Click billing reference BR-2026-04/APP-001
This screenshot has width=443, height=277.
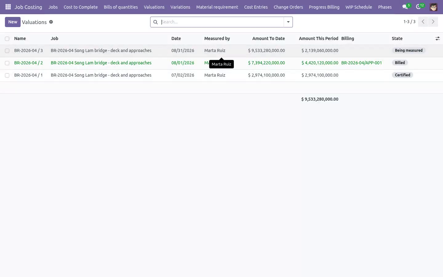click(361, 63)
